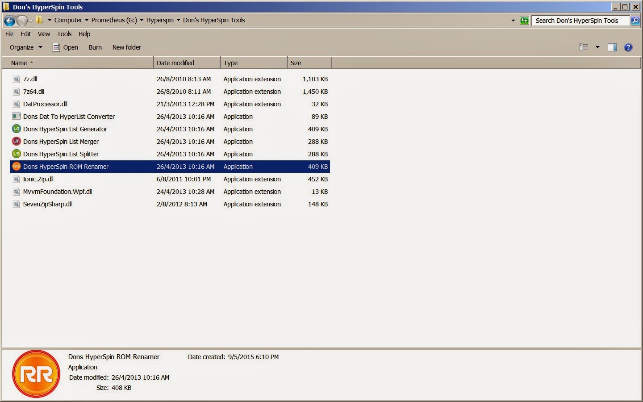The height and width of the screenshot is (402, 643).
Task: Click the Back navigation arrow
Action: click(x=9, y=21)
